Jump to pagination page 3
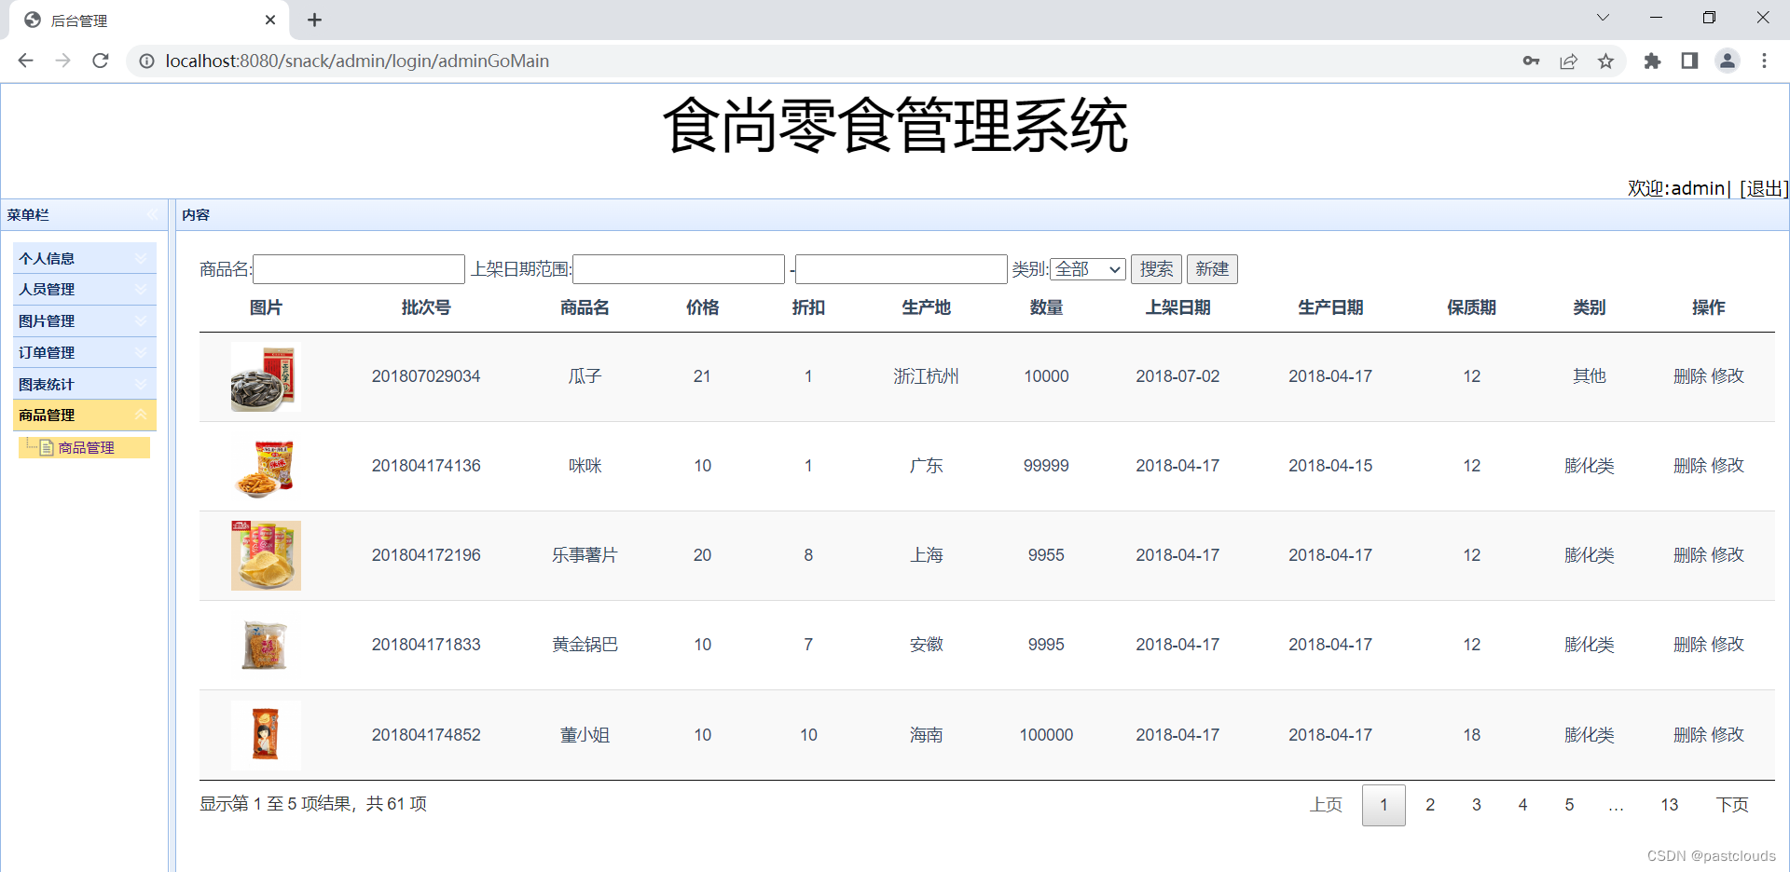Viewport: 1790px width, 872px height. [x=1477, y=805]
